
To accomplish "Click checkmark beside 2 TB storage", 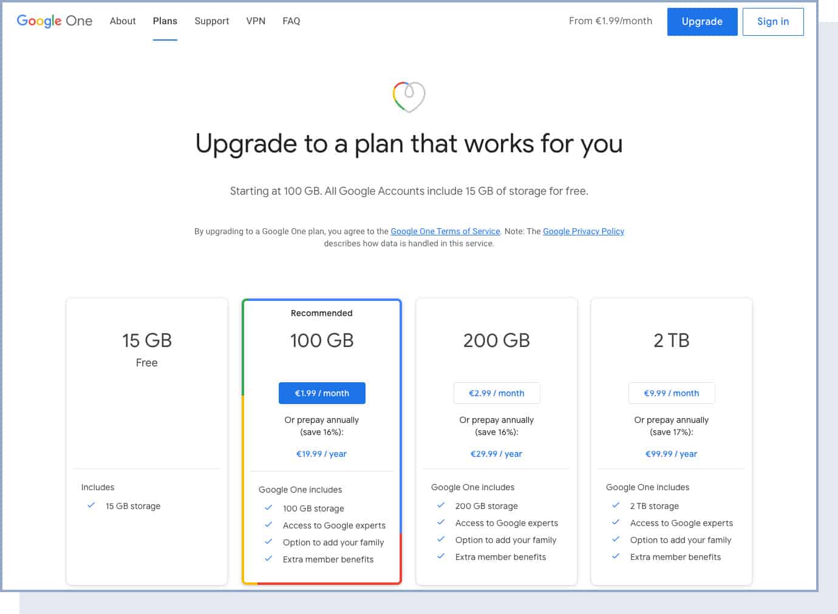I will pyautogui.click(x=616, y=505).
